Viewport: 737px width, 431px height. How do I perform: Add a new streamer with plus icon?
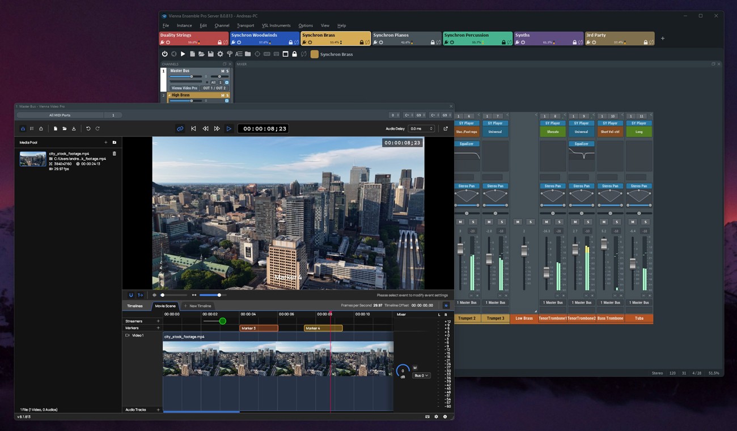158,321
